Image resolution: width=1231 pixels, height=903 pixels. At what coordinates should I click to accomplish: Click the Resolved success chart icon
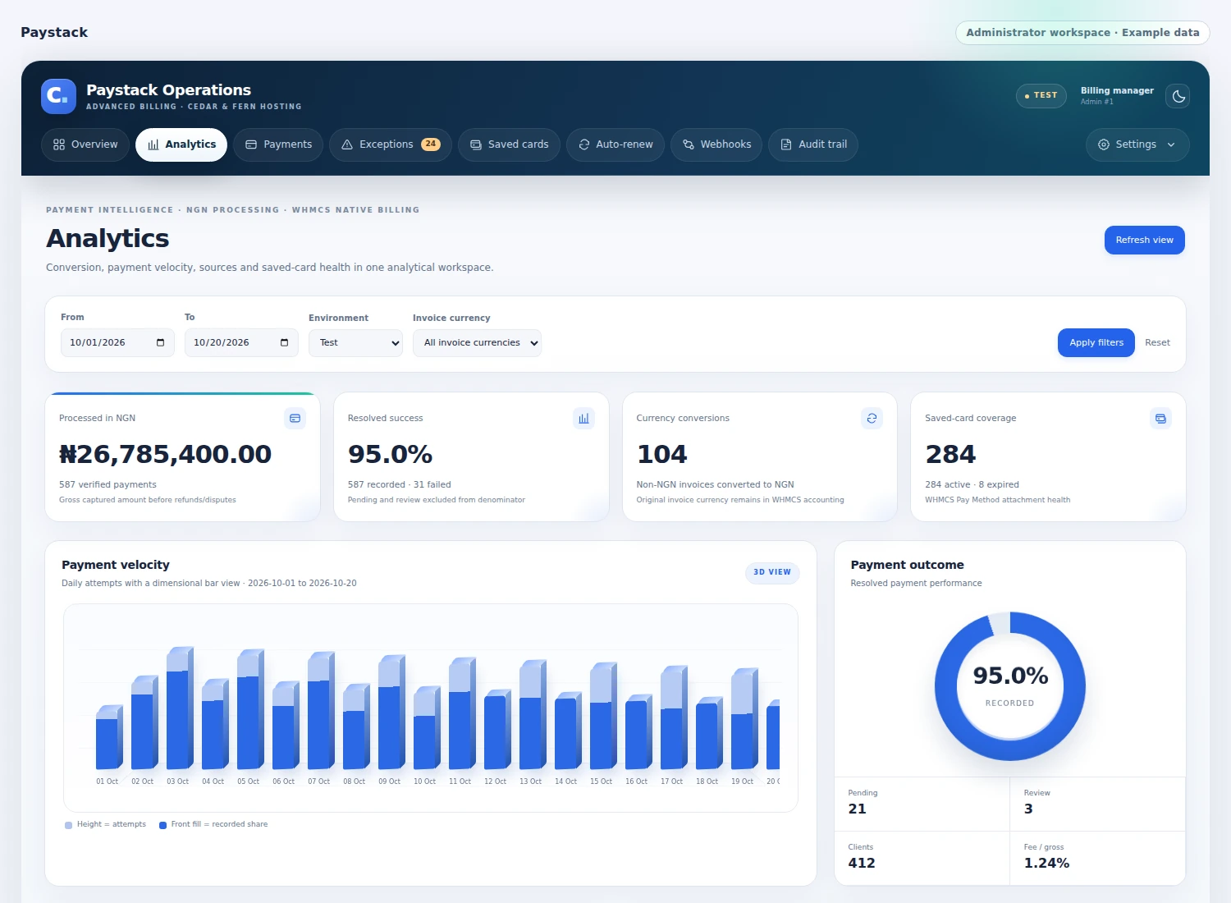point(583,419)
